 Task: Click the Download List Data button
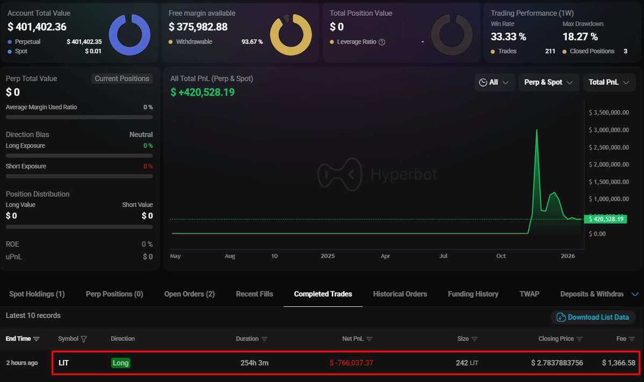pyautogui.click(x=593, y=317)
